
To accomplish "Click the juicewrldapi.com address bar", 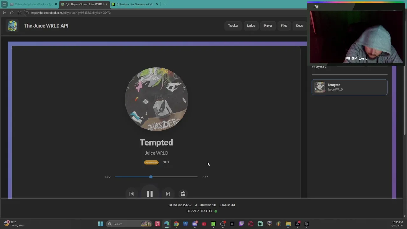I will [165, 13].
